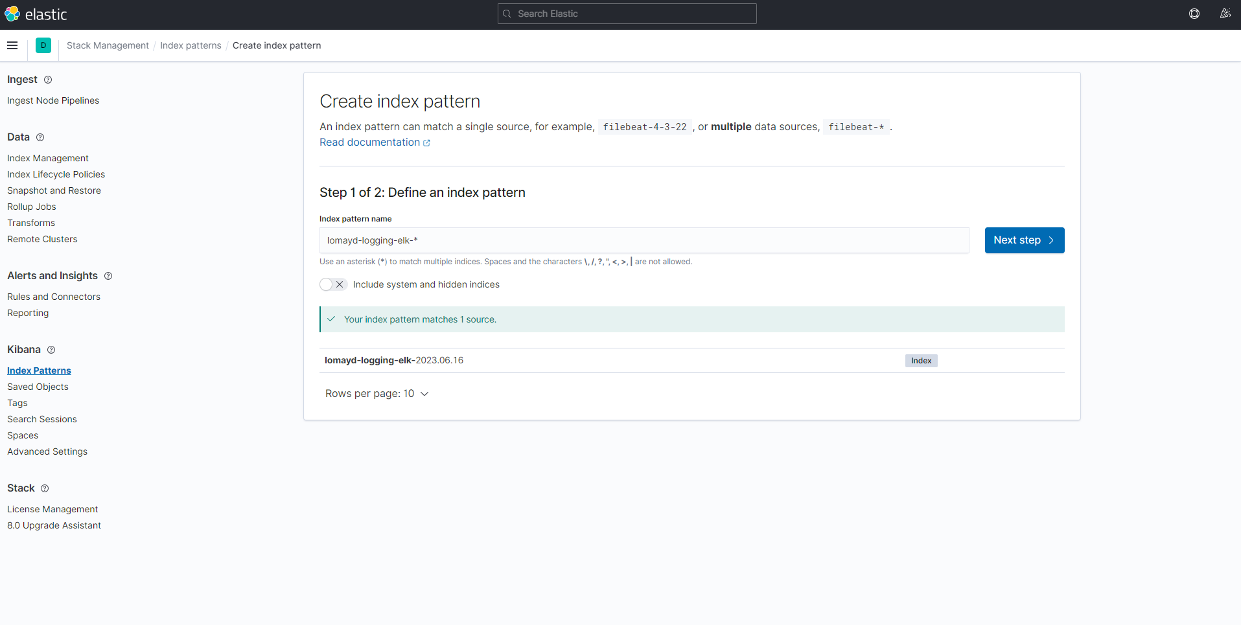Open the 'Rows per page: 10' dropdown

(x=378, y=394)
